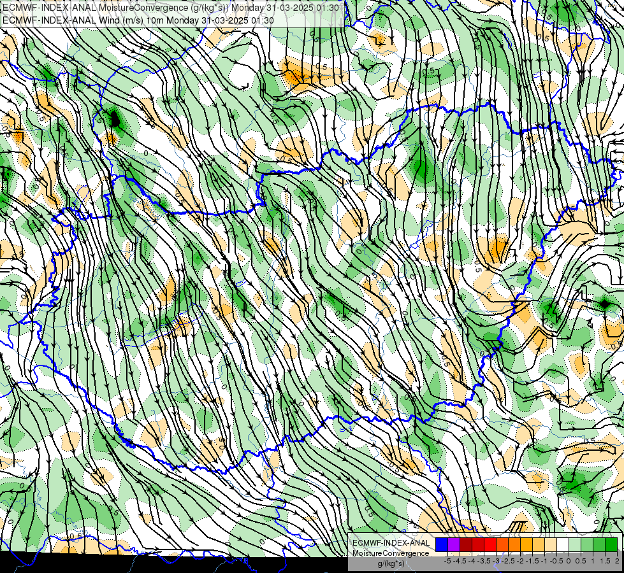Click the 0 tick label in the legend
This screenshot has height=573, width=624.
point(569,561)
